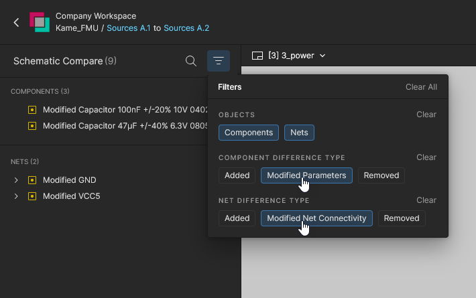The width and height of the screenshot is (476, 298).
Task: Open Sources A.1 link
Action: (129, 28)
